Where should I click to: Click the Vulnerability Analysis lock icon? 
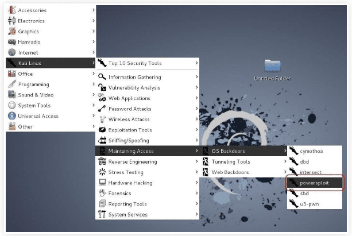(x=102, y=88)
